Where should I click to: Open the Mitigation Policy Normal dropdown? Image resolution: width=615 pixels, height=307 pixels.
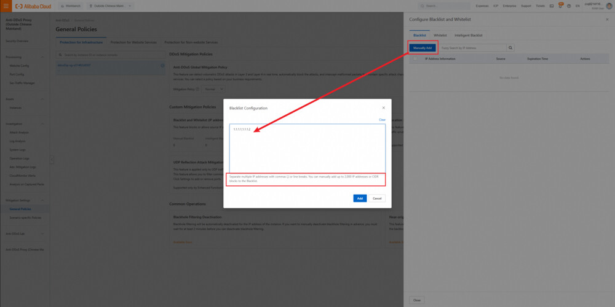tap(214, 89)
